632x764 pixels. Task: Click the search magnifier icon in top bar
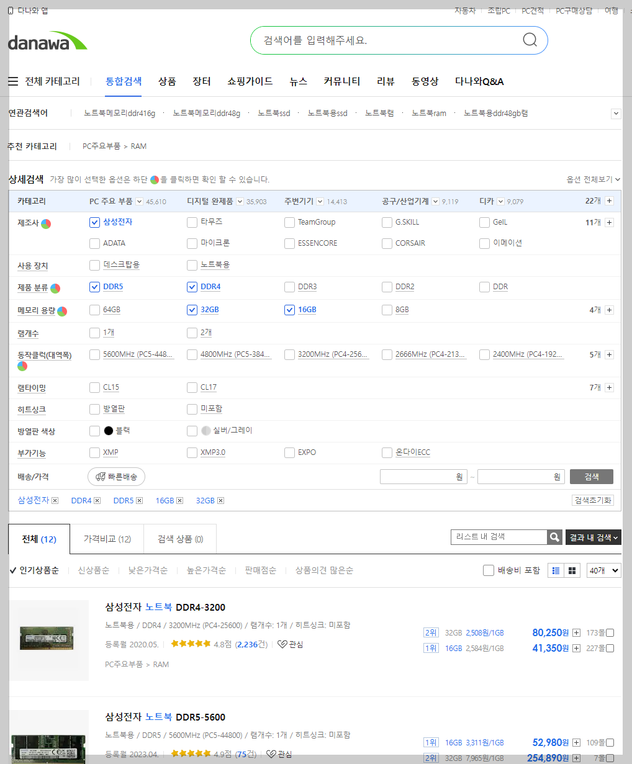pyautogui.click(x=530, y=40)
